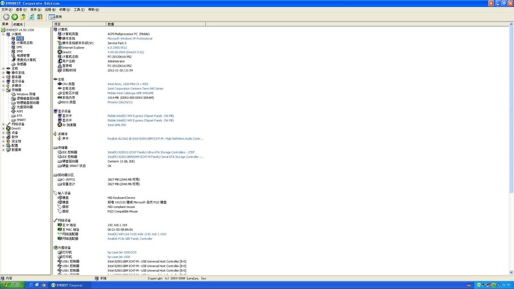The image size is (514, 289).
Task: Expand the 网络设备 network tree node
Action: (x=3, y=124)
